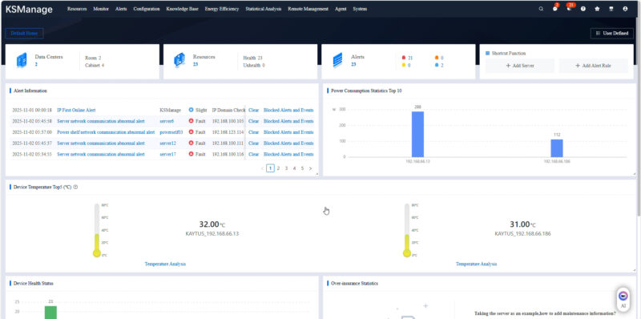Click the thermometer for KAYTUS_192.168.66.13

click(x=97, y=230)
